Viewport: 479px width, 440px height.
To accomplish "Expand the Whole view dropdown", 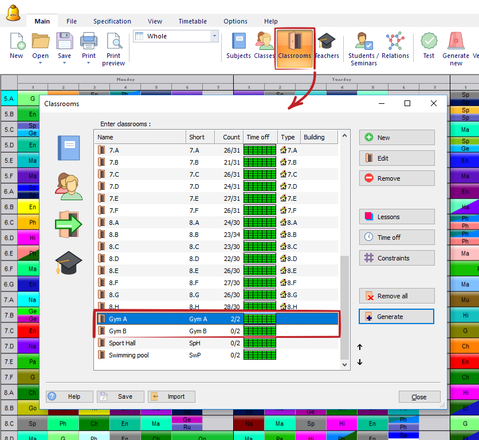I will click(215, 36).
